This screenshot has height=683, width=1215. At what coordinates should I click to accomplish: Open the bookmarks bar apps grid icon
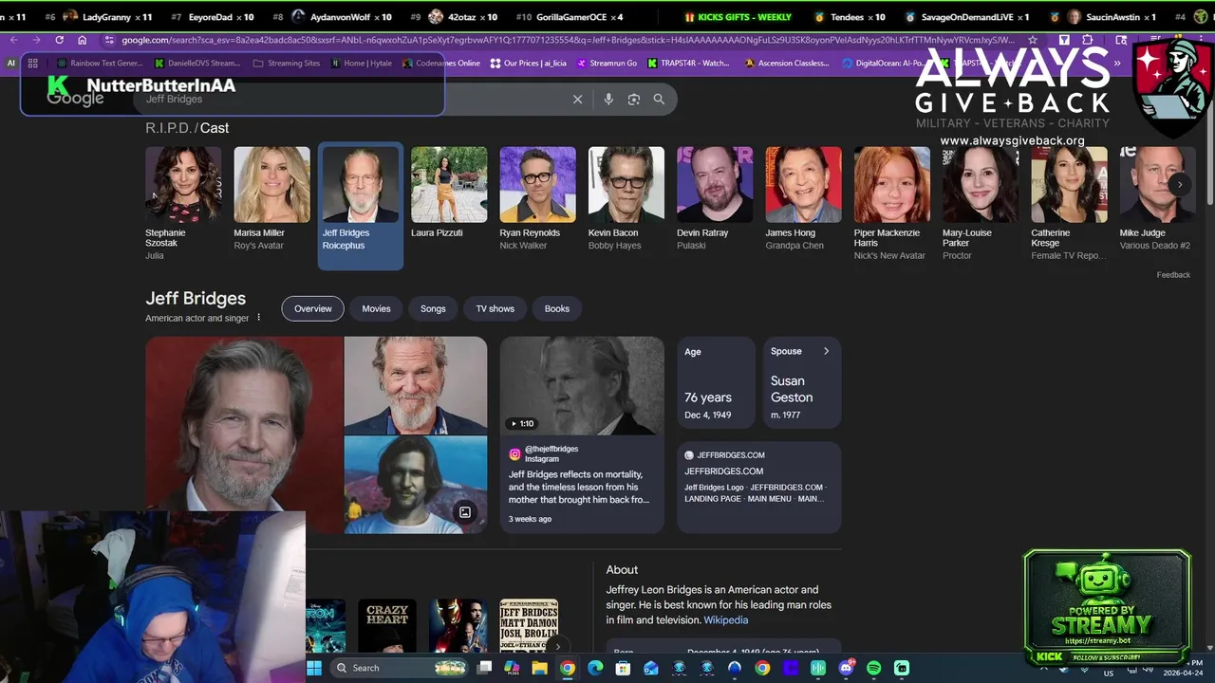[x=32, y=64]
